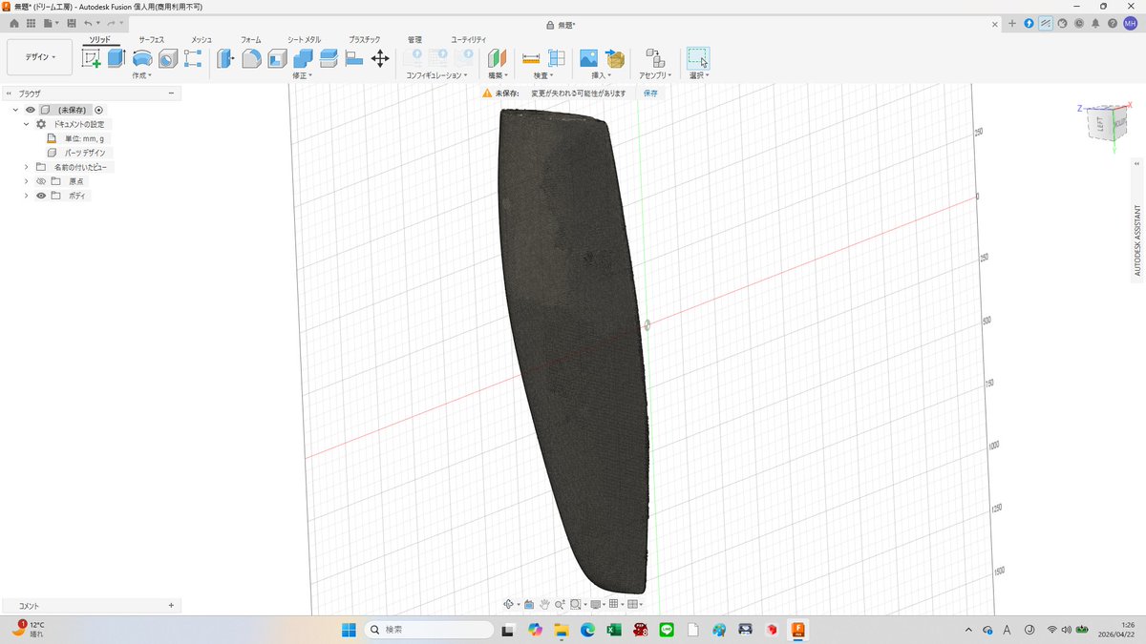Select the Align tool icon

click(353, 58)
